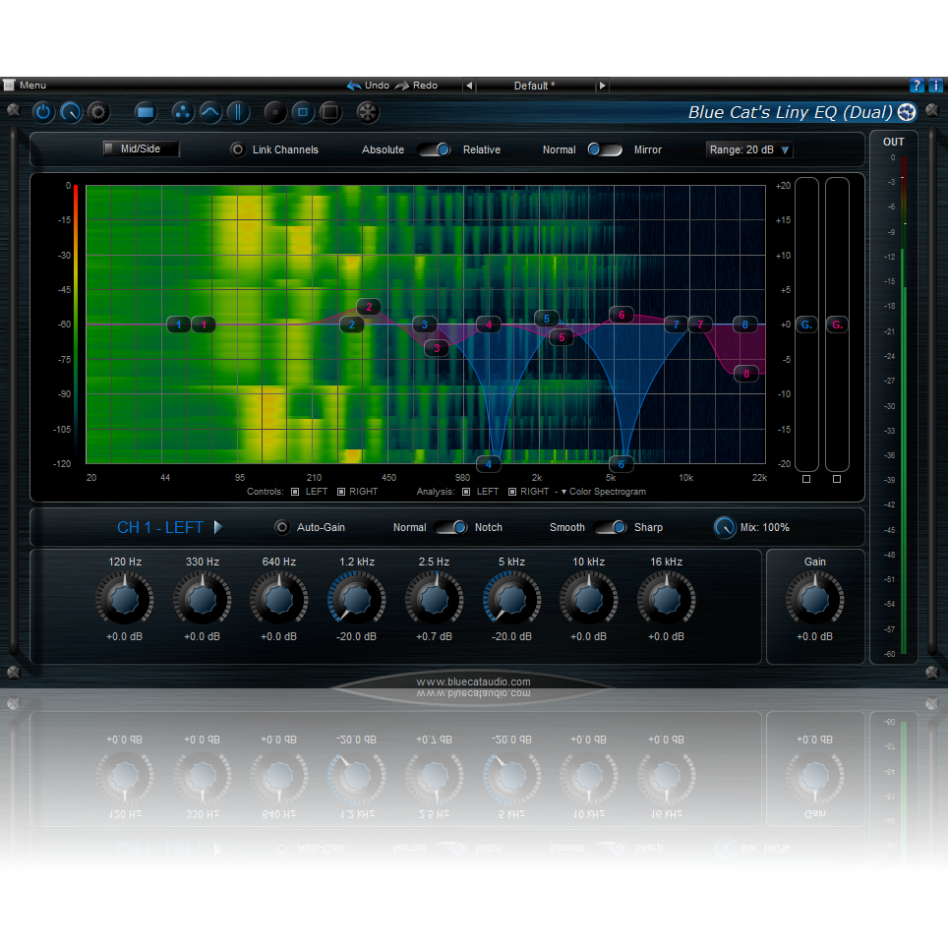Toggle the plugin bypass power icon
Screen dimensions: 948x948
click(x=42, y=112)
